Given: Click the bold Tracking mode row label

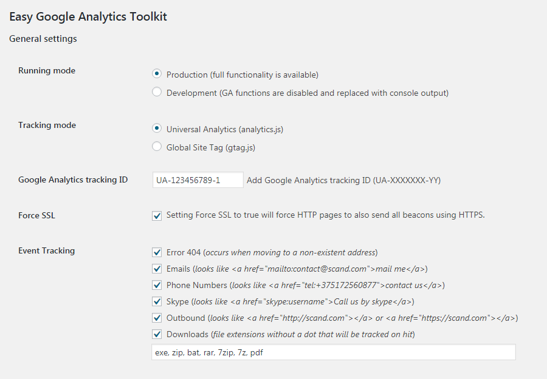Looking at the screenshot, I should pyautogui.click(x=47, y=125).
